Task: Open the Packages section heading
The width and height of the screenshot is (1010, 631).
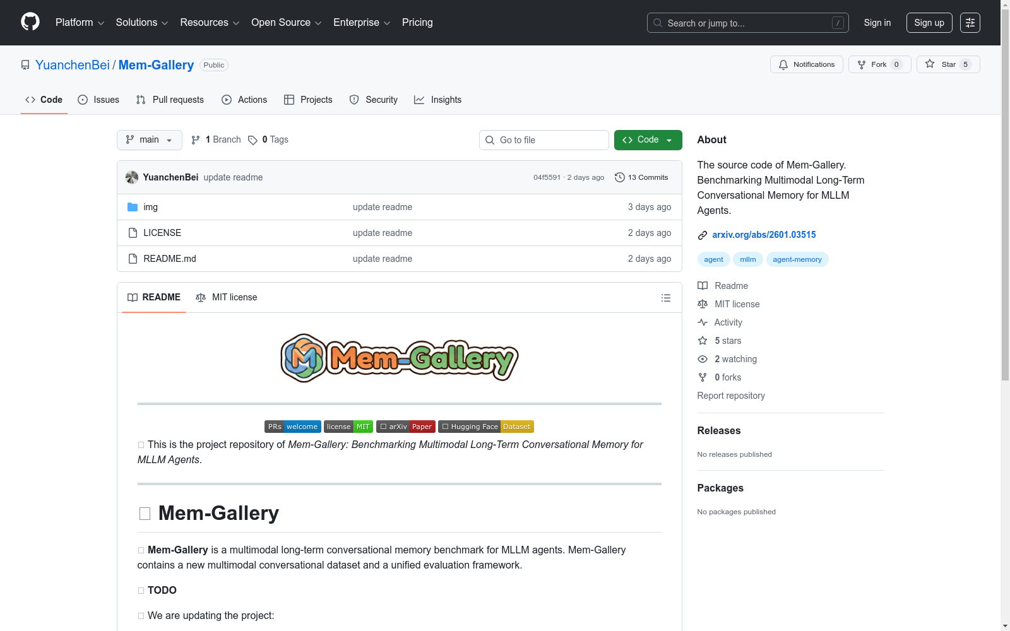Action: pyautogui.click(x=720, y=488)
